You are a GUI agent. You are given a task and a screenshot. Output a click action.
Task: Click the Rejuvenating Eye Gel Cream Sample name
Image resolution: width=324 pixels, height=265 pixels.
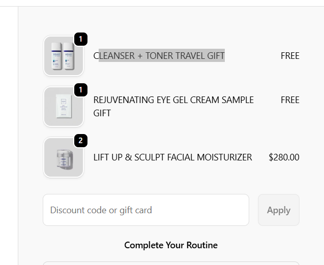pos(173,100)
